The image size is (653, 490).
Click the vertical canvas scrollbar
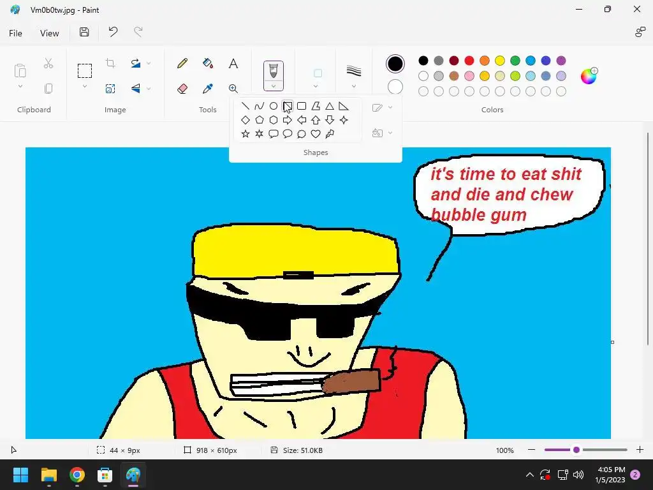point(648,239)
